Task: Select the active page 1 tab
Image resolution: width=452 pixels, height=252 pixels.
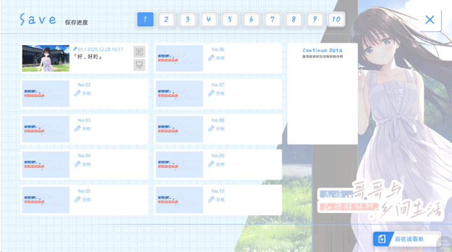Action: tap(145, 19)
